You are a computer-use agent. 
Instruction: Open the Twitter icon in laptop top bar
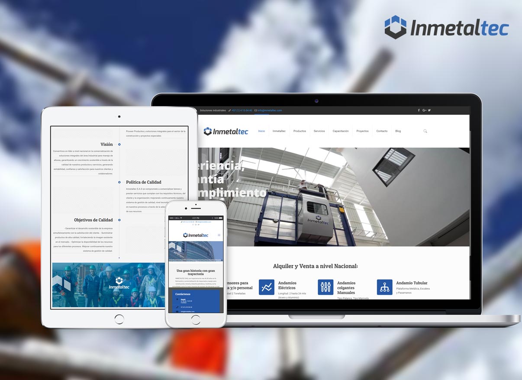tap(429, 110)
